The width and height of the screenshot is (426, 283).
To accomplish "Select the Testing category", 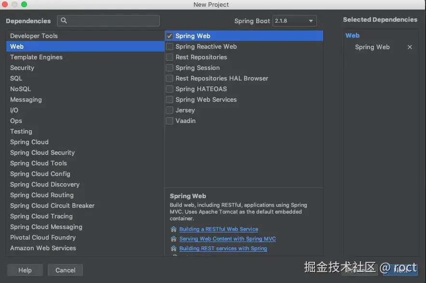I will [x=85, y=131].
